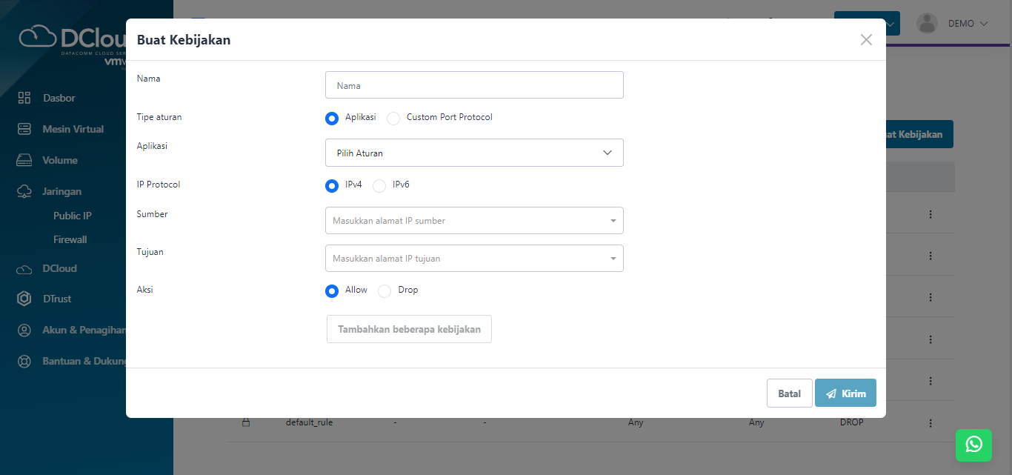1012x475 pixels.
Task: Click the Nama text field
Action: (474, 85)
